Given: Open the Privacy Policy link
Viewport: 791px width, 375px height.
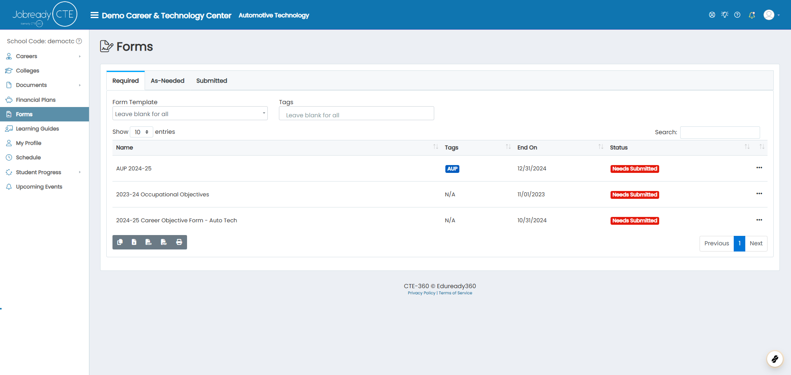Looking at the screenshot, I should (421, 293).
